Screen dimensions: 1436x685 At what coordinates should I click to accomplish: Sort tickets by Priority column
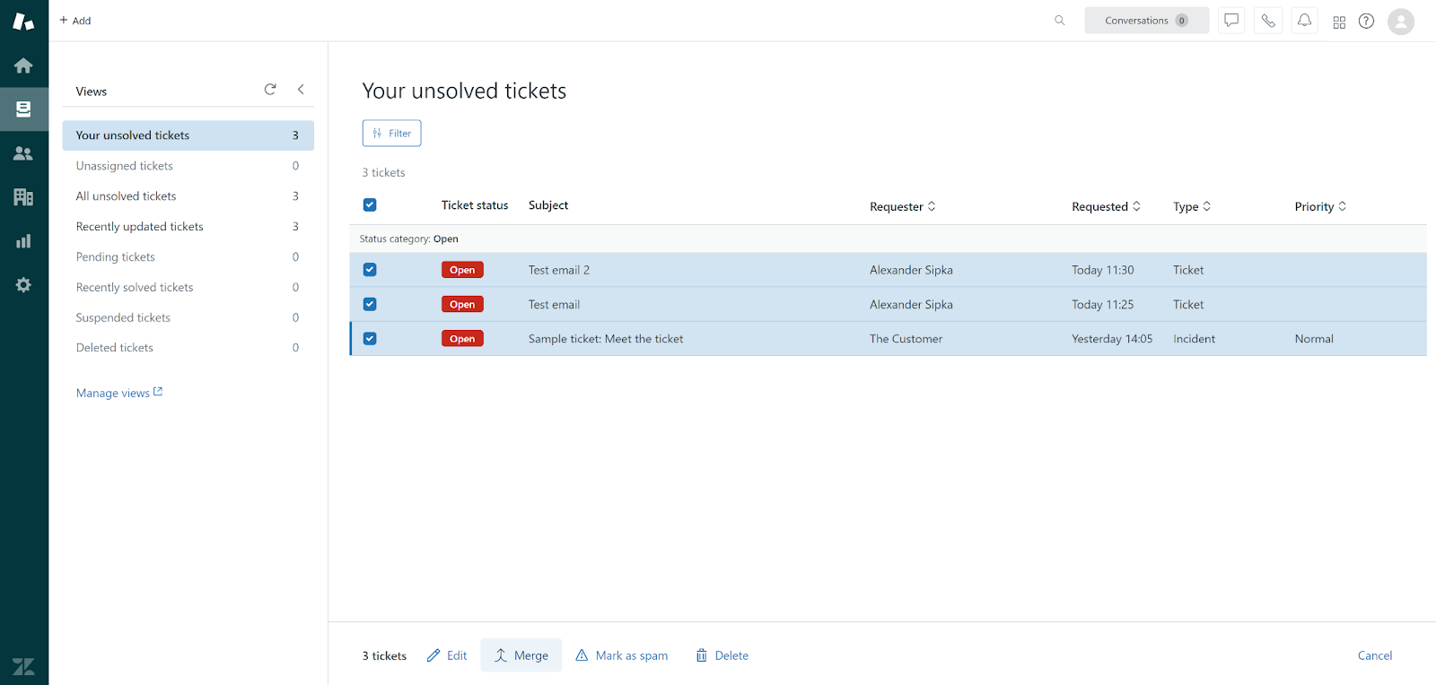(x=1319, y=206)
